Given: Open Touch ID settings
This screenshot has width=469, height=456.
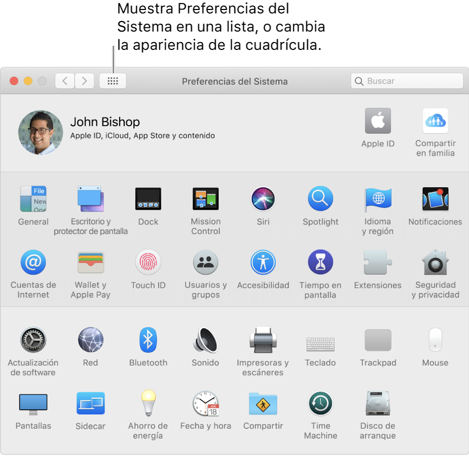Looking at the screenshot, I should (x=148, y=262).
